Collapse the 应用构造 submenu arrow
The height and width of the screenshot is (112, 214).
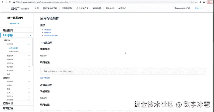[29, 44]
